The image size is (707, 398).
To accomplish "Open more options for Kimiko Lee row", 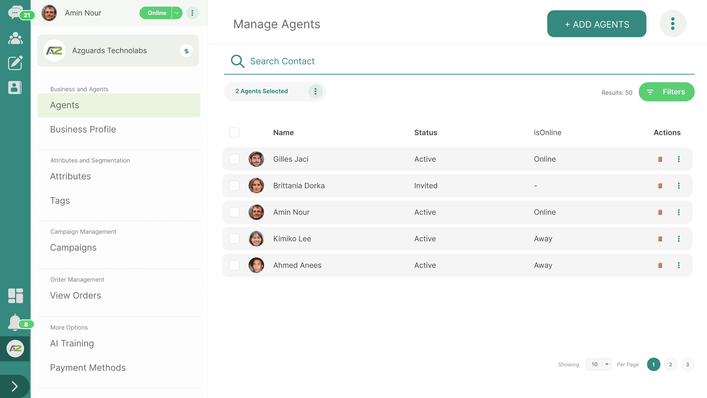I will [x=679, y=239].
